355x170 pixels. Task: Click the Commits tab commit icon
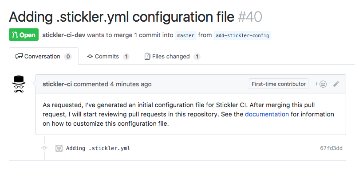click(90, 56)
